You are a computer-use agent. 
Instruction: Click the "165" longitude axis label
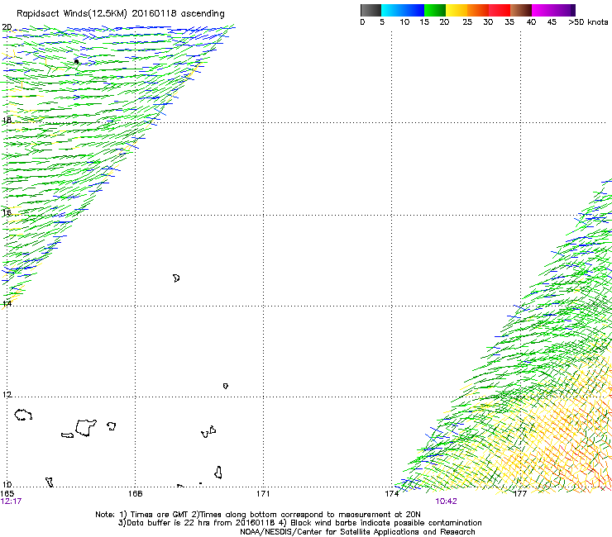pos(7,494)
